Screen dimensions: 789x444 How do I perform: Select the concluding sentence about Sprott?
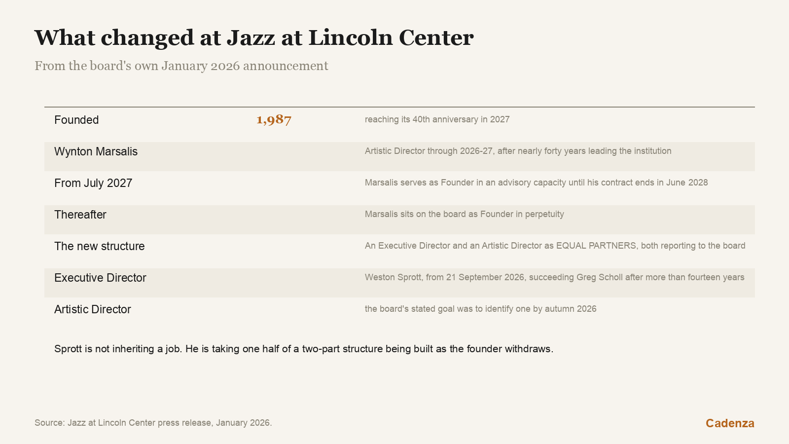(304, 349)
